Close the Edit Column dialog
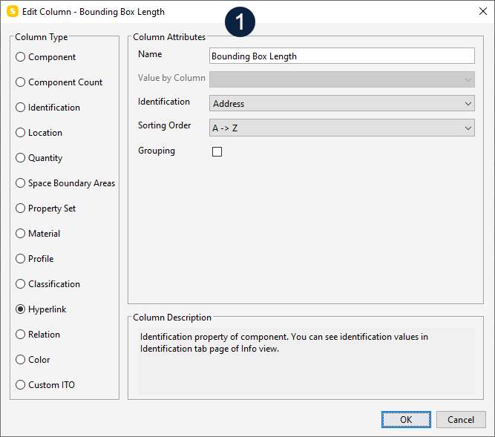This screenshot has width=495, height=437. [482, 11]
